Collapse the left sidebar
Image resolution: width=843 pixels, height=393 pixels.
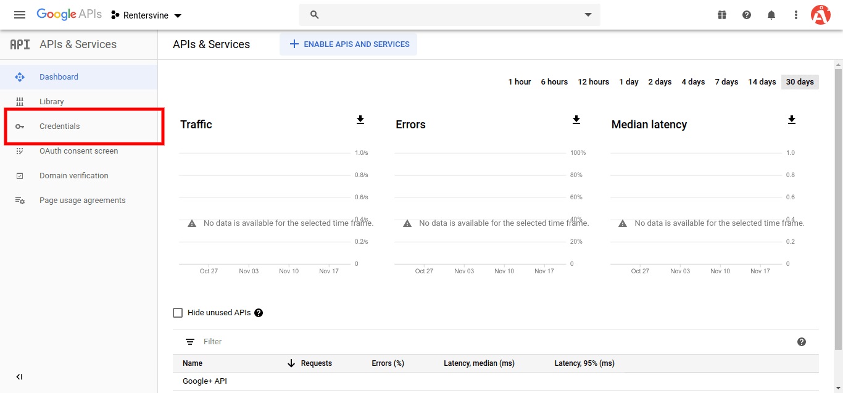tap(19, 376)
